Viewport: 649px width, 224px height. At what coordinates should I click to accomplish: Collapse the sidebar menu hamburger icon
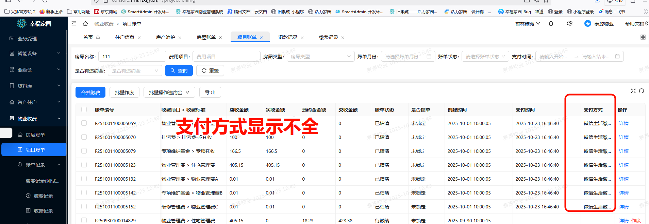coord(74,23)
